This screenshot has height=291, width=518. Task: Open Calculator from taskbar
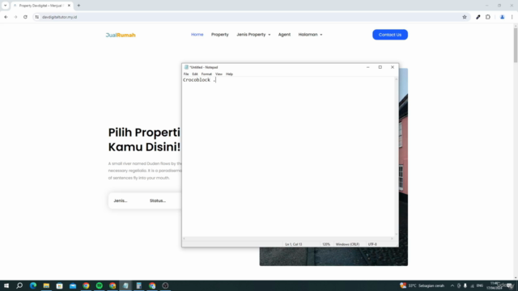coord(138,285)
